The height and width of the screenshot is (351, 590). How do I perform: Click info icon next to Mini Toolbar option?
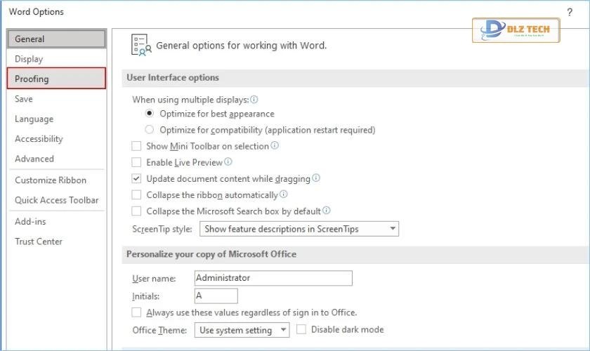point(275,146)
